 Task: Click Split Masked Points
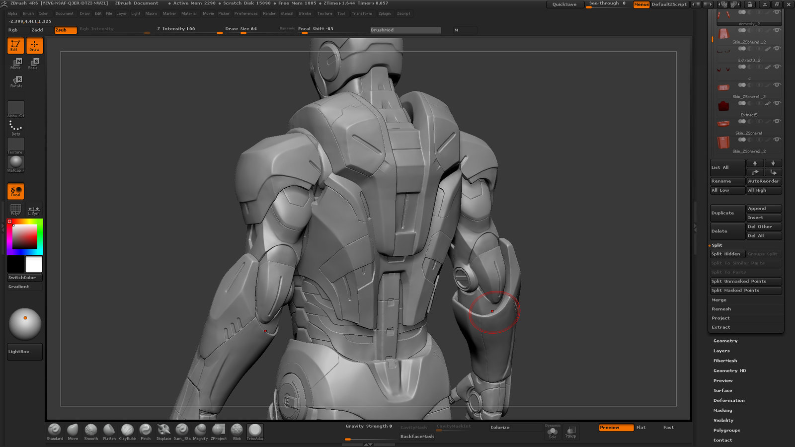click(745, 291)
